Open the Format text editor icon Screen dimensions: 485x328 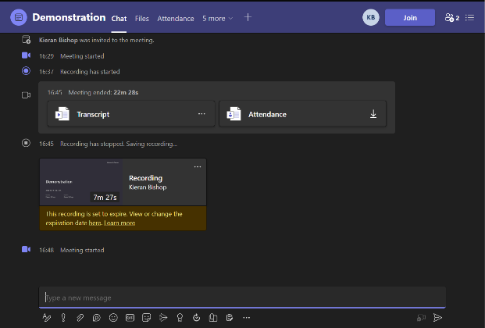(47, 318)
